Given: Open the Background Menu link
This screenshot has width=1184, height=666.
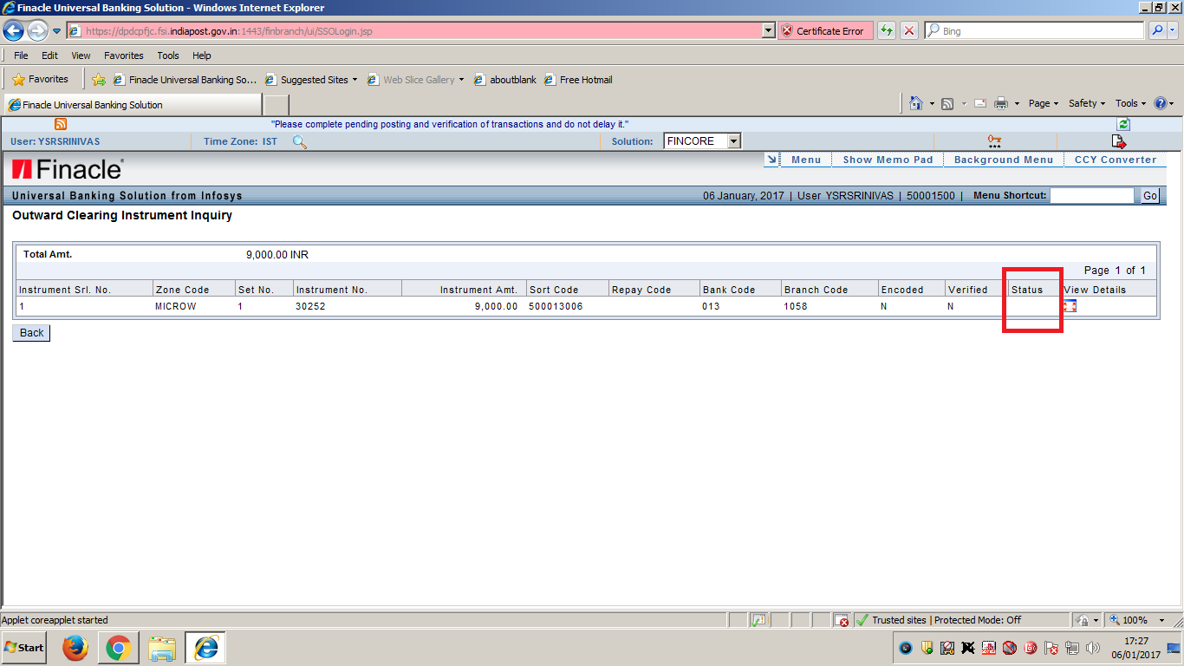Looking at the screenshot, I should (x=1003, y=159).
